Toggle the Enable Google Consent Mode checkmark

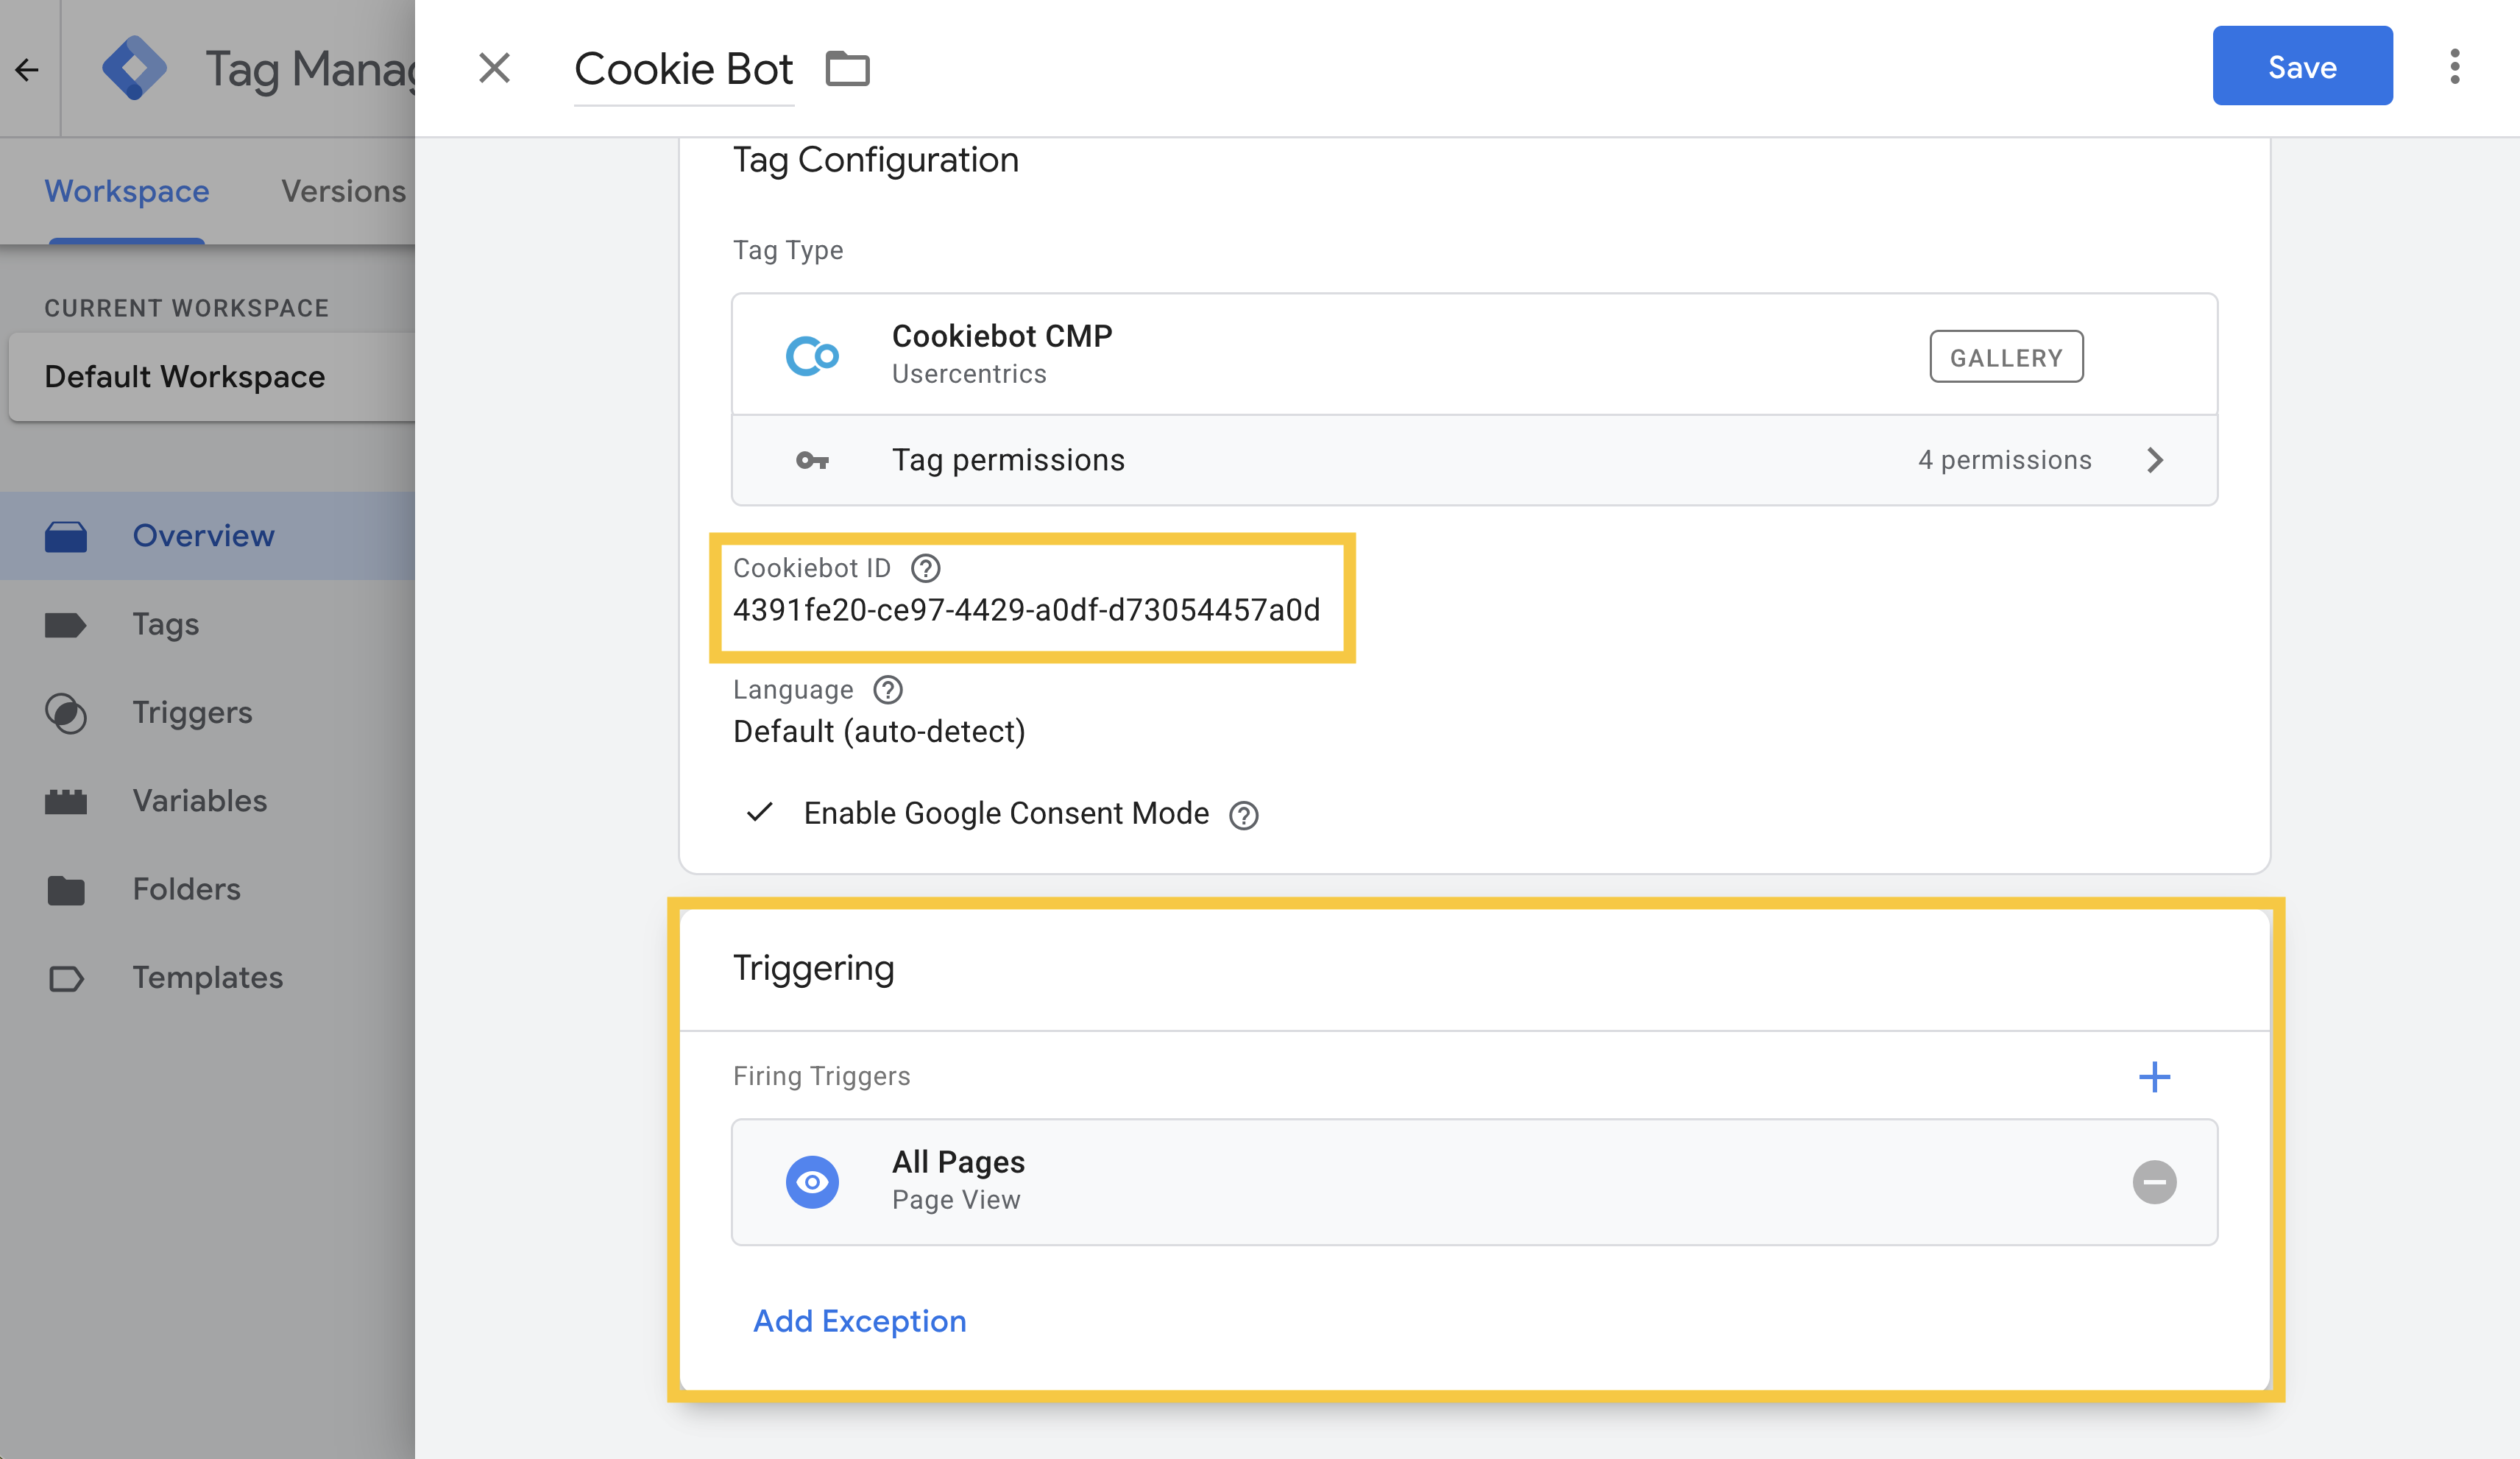click(x=760, y=812)
